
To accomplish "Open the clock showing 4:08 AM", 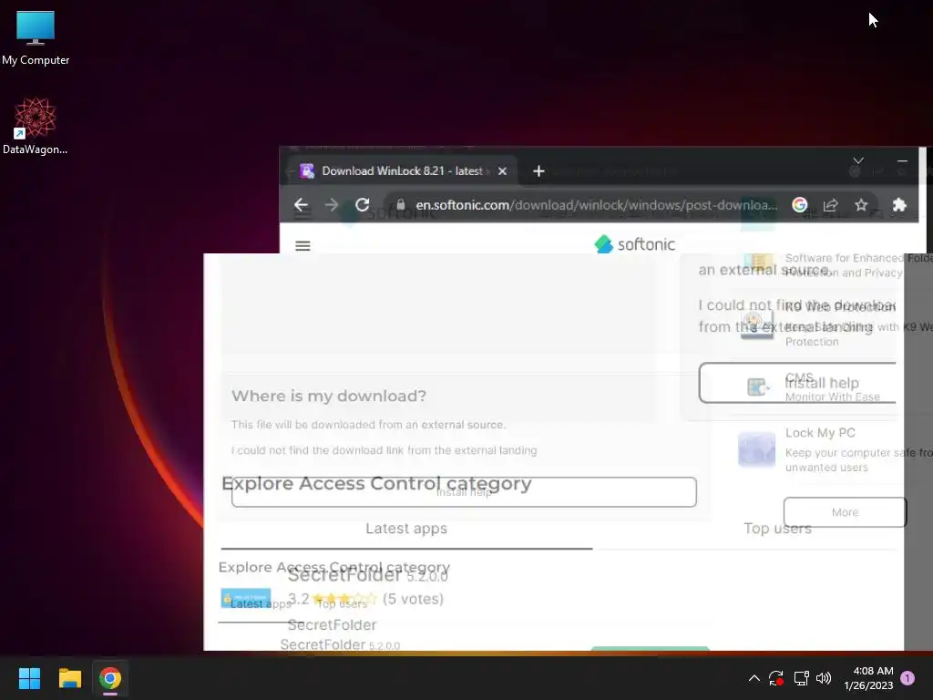I will pos(868,678).
